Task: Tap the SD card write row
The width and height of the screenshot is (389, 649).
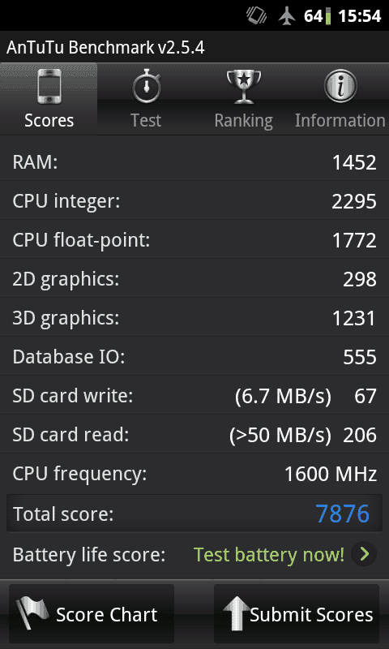Action: pos(194,395)
